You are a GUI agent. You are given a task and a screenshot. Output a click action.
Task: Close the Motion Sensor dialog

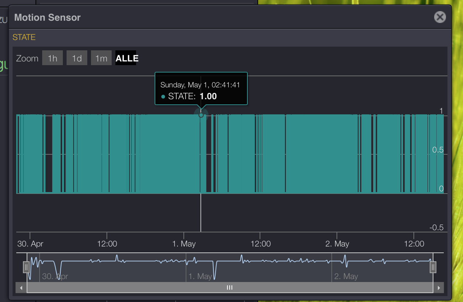pos(440,17)
